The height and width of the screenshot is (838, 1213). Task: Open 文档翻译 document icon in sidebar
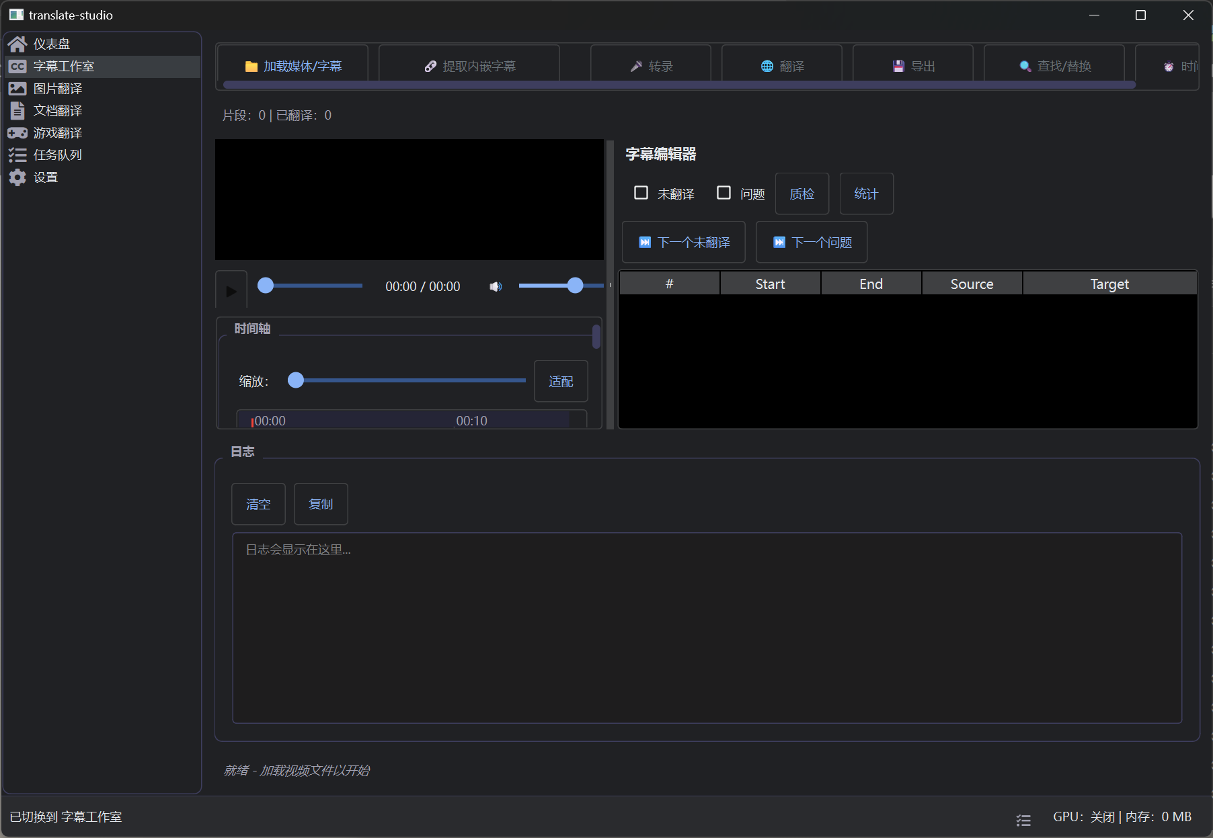(17, 111)
